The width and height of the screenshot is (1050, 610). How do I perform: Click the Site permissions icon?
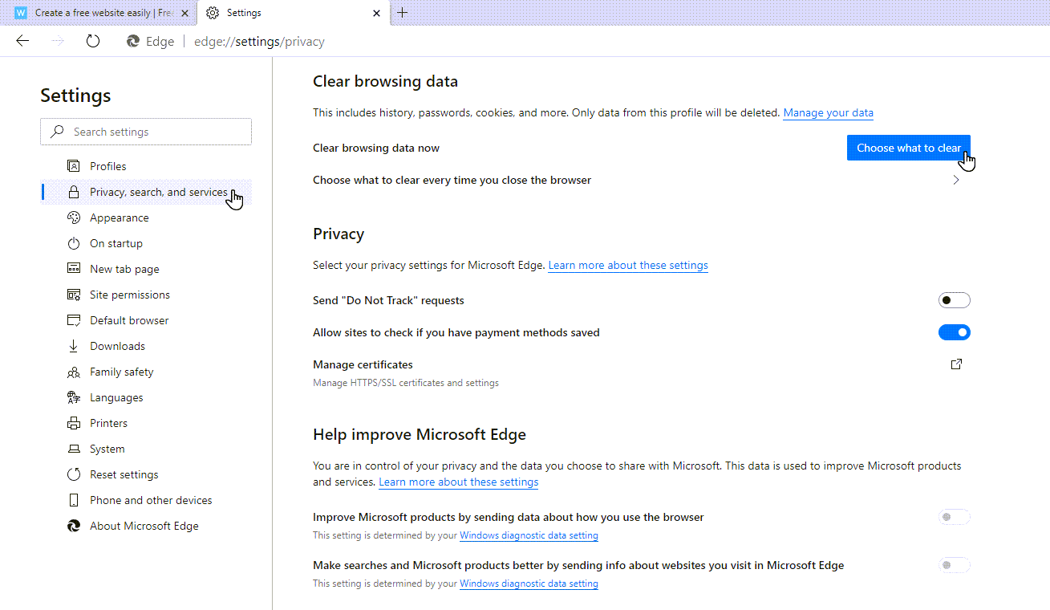pyautogui.click(x=74, y=295)
